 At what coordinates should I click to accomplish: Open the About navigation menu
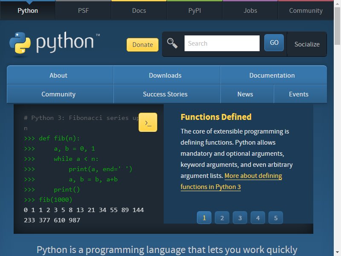(x=60, y=75)
